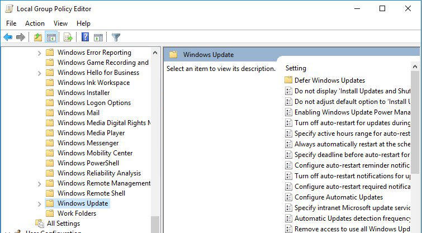Click the blue Help question mark icon
The image size is (422, 233).
coord(85,37)
